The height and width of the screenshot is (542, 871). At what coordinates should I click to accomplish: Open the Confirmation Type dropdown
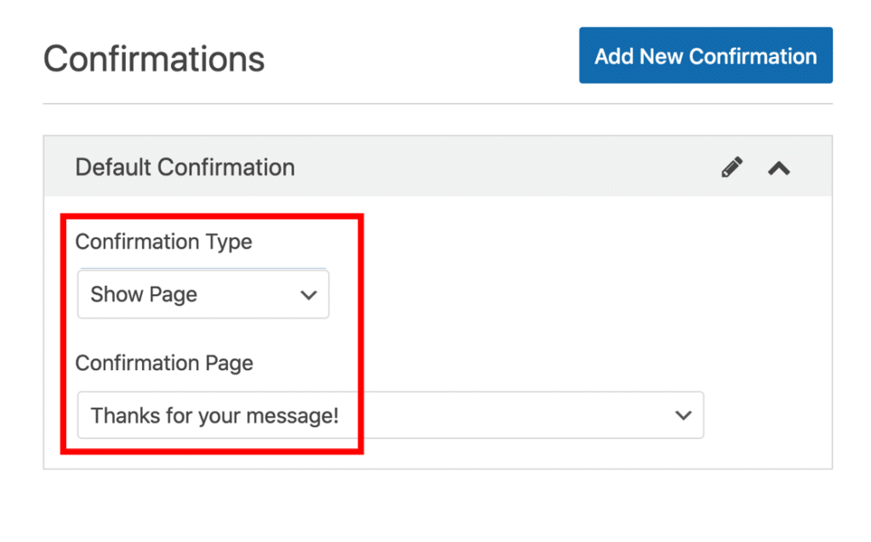tap(202, 294)
